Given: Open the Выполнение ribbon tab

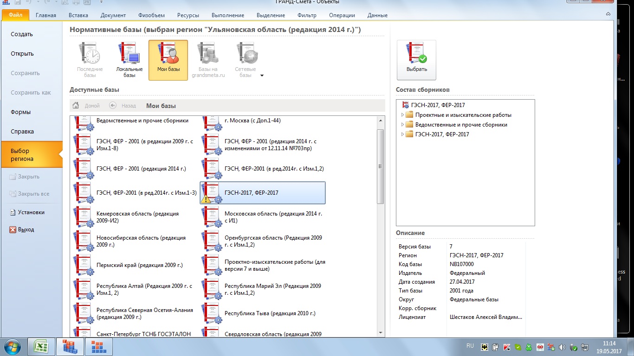Looking at the screenshot, I should click(x=228, y=15).
